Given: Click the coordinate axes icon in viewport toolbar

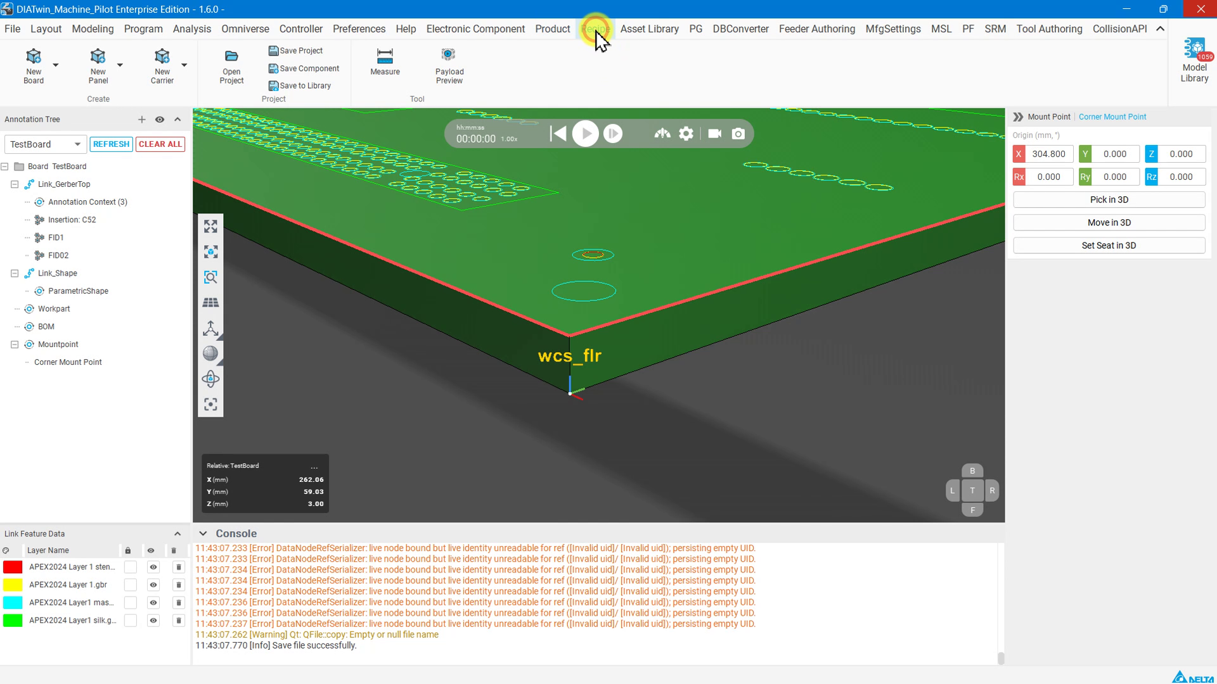Looking at the screenshot, I should coord(210,328).
